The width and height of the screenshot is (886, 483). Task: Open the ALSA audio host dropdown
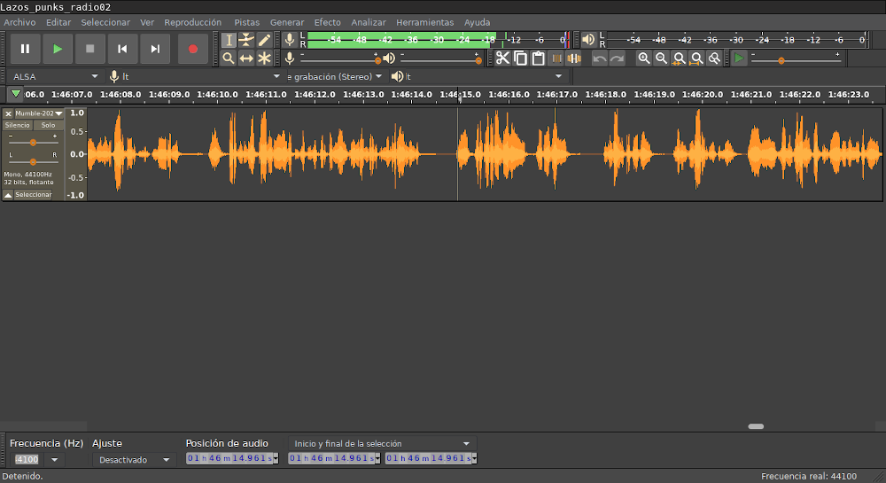click(55, 76)
